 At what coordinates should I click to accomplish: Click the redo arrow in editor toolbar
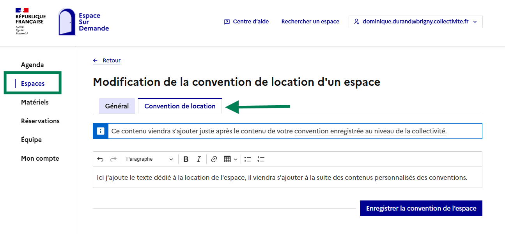(x=113, y=159)
